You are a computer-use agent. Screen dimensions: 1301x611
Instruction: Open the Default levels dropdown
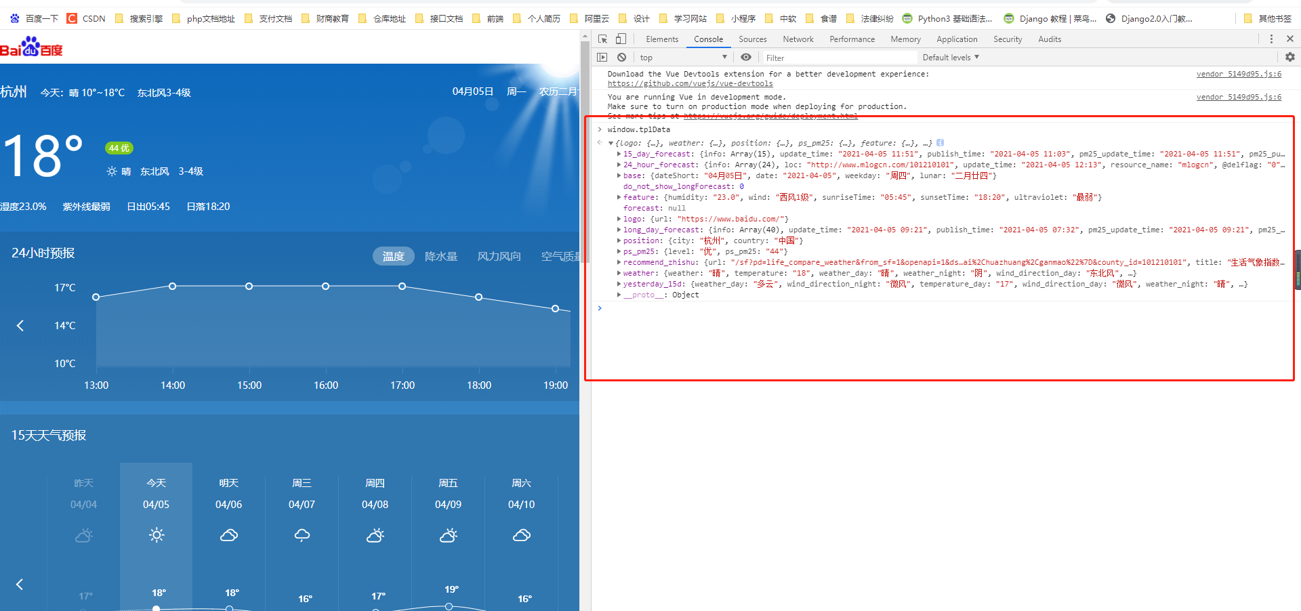949,57
